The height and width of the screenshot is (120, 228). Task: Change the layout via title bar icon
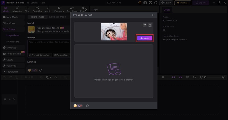coord(145,3)
